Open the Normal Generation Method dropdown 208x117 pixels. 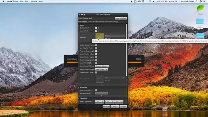(x=101, y=69)
